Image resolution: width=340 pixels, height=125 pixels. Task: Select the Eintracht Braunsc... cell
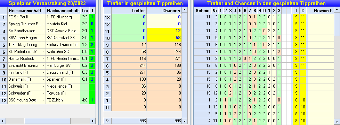[25, 65]
